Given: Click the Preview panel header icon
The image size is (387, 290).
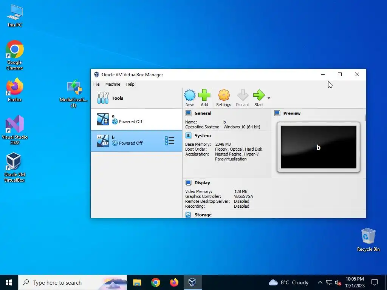Looking at the screenshot, I should (277, 113).
